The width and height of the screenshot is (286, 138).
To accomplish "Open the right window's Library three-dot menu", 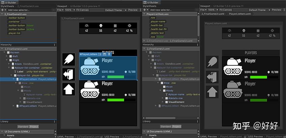I will [197, 122].
